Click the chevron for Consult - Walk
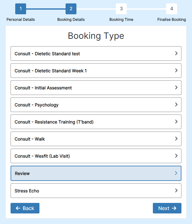Image resolution: width=192 pixels, height=224 pixels. pyautogui.click(x=176, y=139)
